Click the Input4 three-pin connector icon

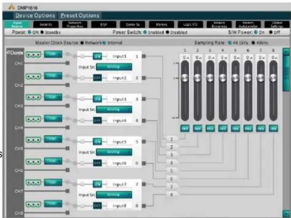[33, 119]
